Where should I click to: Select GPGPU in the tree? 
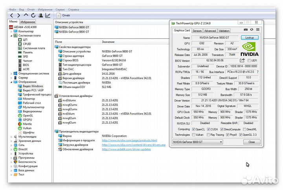(28, 119)
